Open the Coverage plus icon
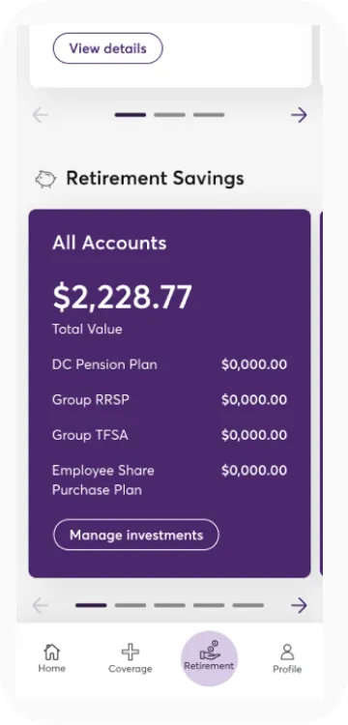Image resolution: width=348 pixels, height=725 pixels. click(130, 652)
